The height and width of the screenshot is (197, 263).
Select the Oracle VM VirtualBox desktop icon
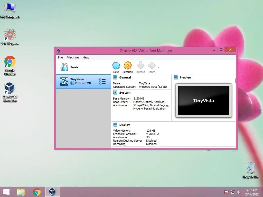[10, 92]
